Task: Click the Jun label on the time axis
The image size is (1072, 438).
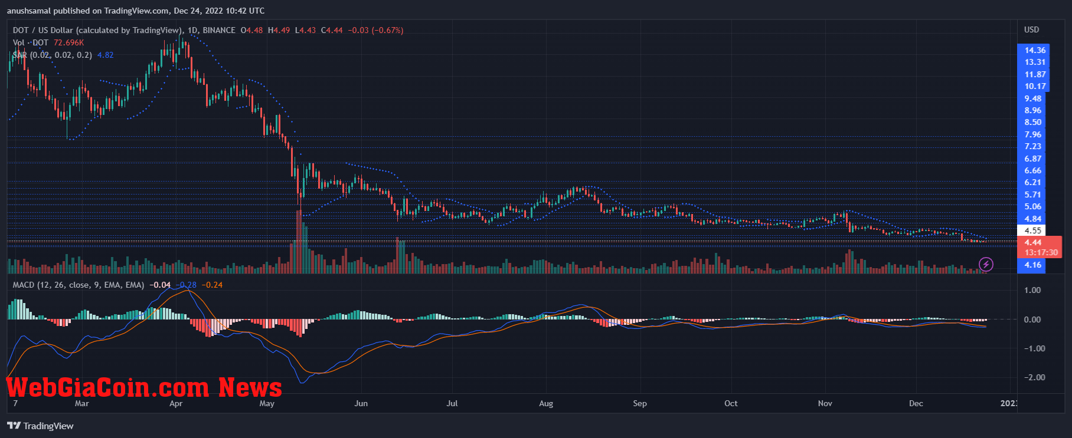Action: 361,403
